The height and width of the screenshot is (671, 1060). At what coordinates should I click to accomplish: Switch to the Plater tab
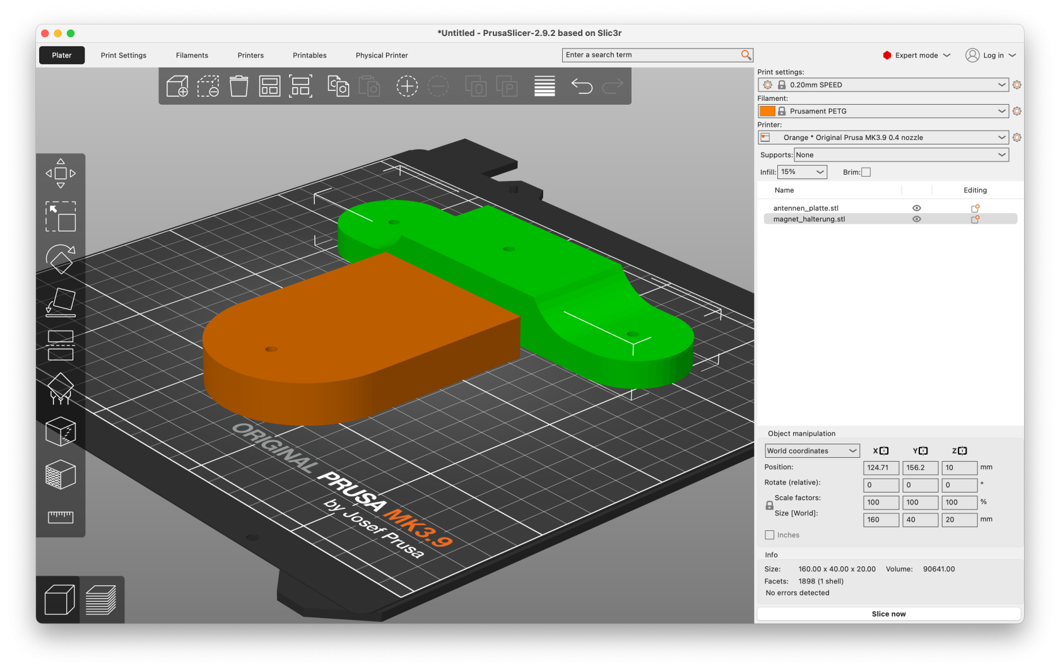click(61, 55)
